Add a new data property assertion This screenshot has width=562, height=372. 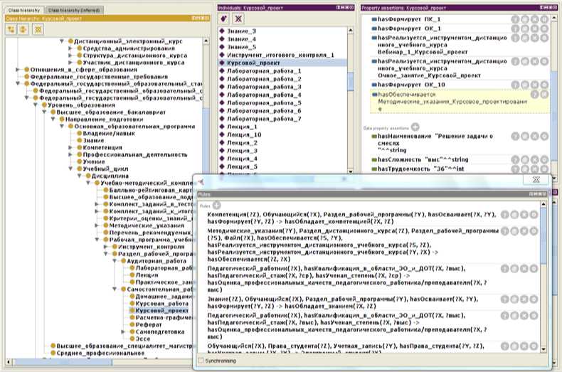click(x=415, y=127)
